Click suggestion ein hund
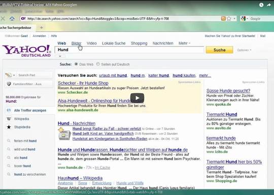The height and width of the screenshot is (195, 274). click(x=21, y=158)
